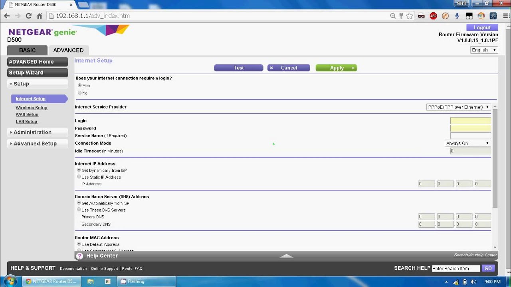Image resolution: width=511 pixels, height=287 pixels.
Task: Click the Enter Search Item field
Action: (456, 268)
